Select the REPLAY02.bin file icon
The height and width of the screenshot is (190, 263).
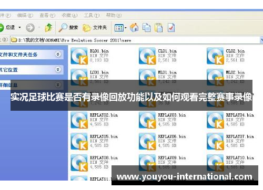[x=79, y=120]
